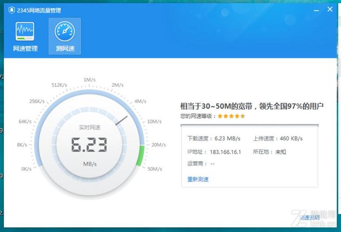Screen dimensions: 341x232
Task: Click the 256K/s gauge label
Action: point(37,101)
